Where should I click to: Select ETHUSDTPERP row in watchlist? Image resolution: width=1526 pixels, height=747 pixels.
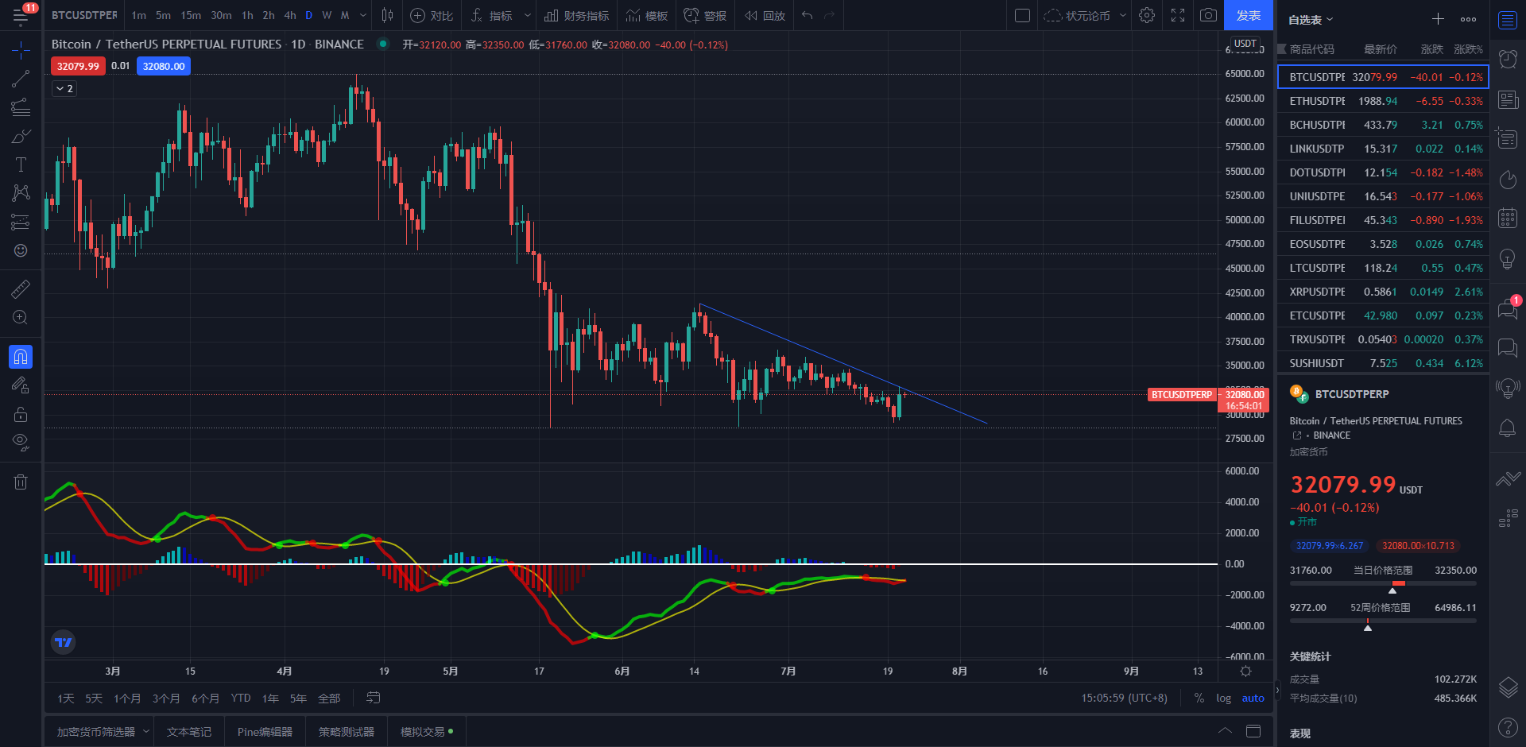[x=1383, y=101]
